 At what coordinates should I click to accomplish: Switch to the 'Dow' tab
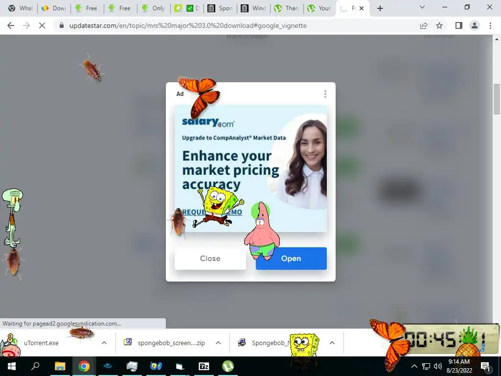pyautogui.click(x=54, y=8)
